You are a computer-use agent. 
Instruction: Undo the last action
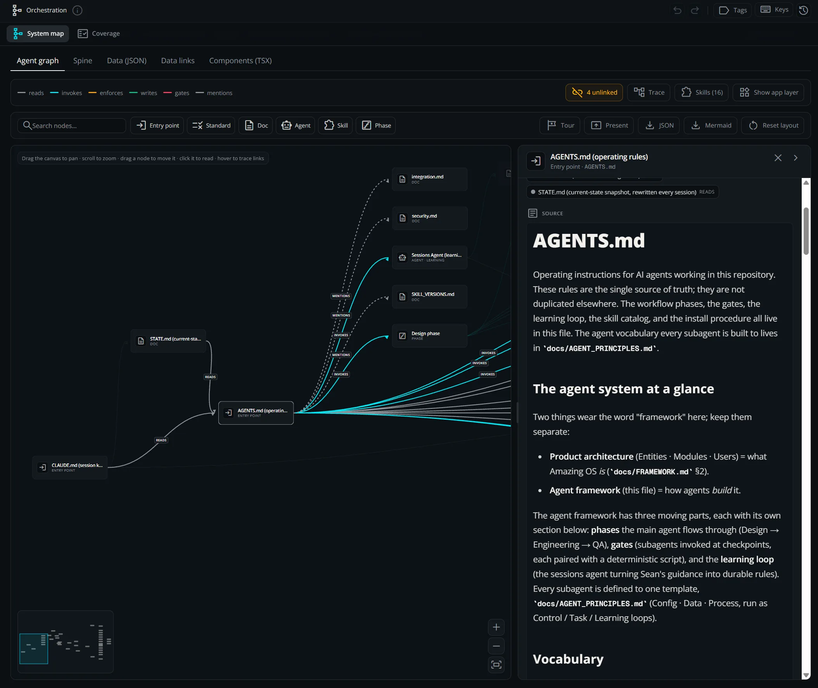pyautogui.click(x=677, y=10)
